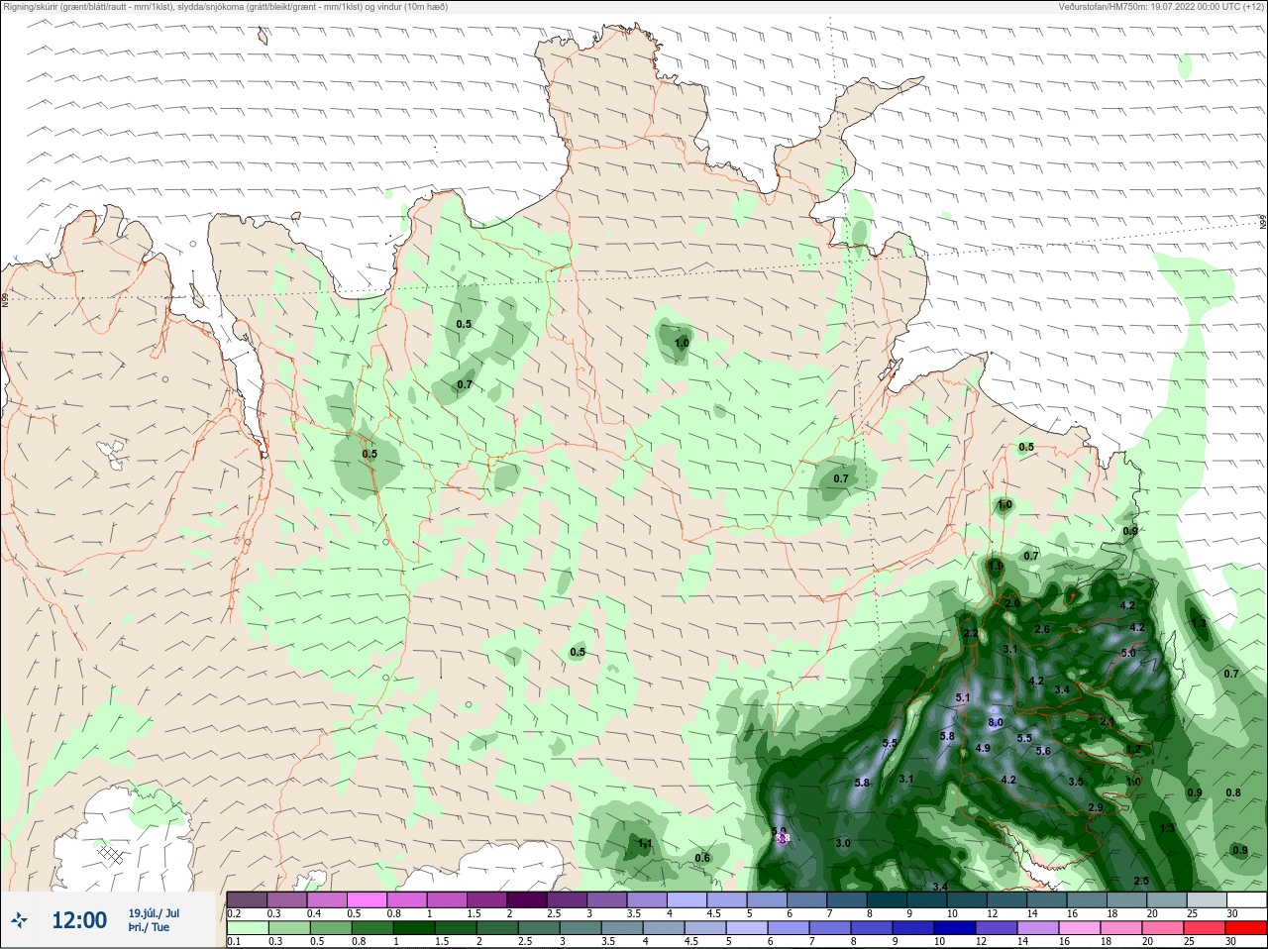Click the 3.5 precipitation value on the map
Image resolution: width=1268 pixels, height=949 pixels.
tap(1076, 782)
